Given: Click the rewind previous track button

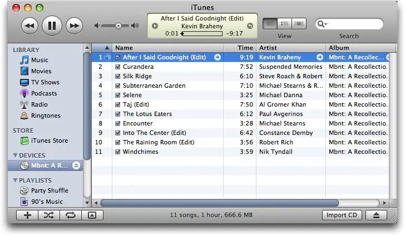Looking at the screenshot, I should click(x=29, y=26).
